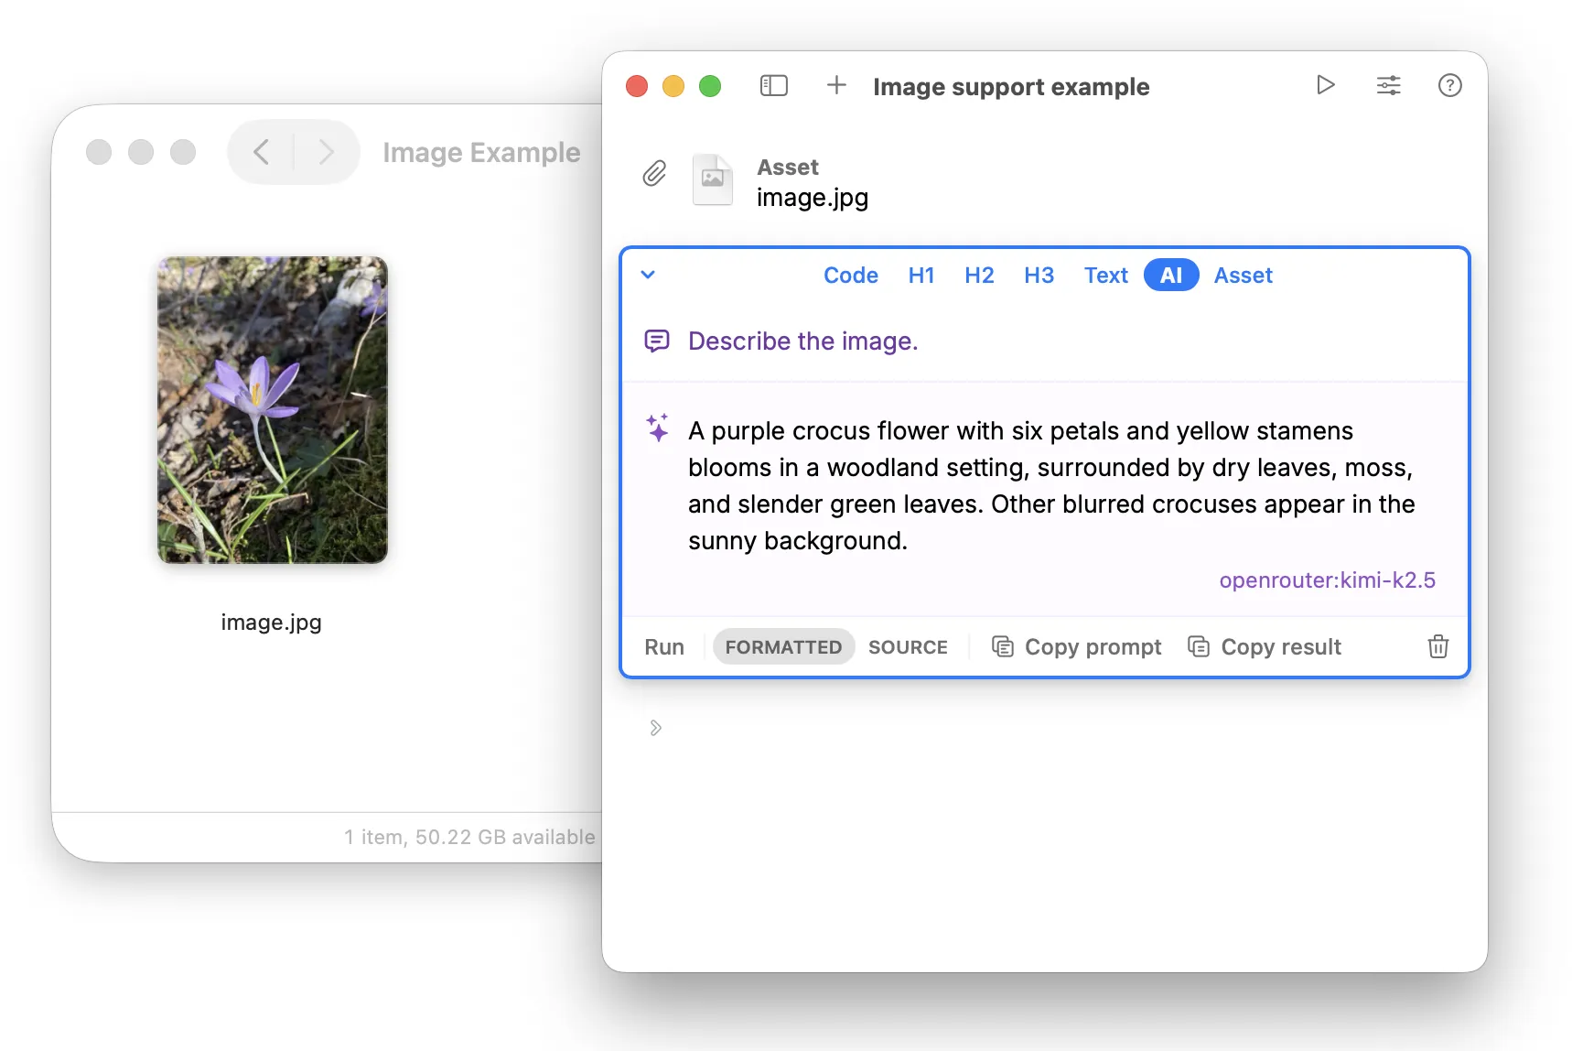Toggle the sidebar panel icon
This screenshot has height=1051, width=1572.
point(774,85)
